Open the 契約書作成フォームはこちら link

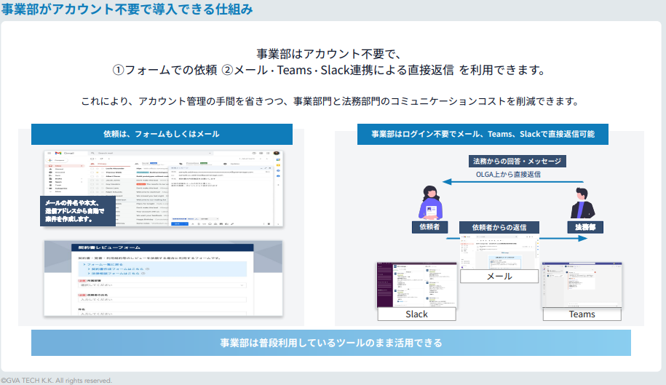pos(118,269)
